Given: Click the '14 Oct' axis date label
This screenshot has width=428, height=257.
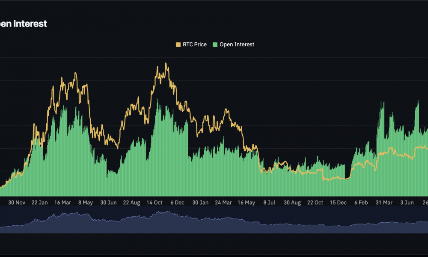Looking at the screenshot, I should click(x=154, y=203).
